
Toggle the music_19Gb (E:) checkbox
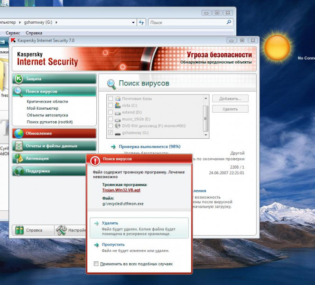[111, 119]
